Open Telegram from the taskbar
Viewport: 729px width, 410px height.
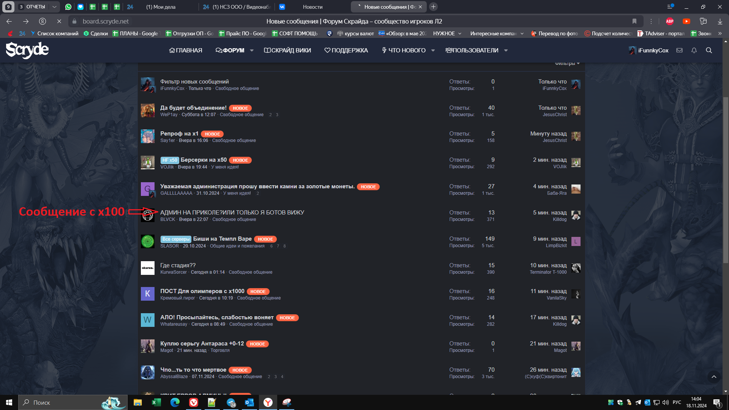231,402
